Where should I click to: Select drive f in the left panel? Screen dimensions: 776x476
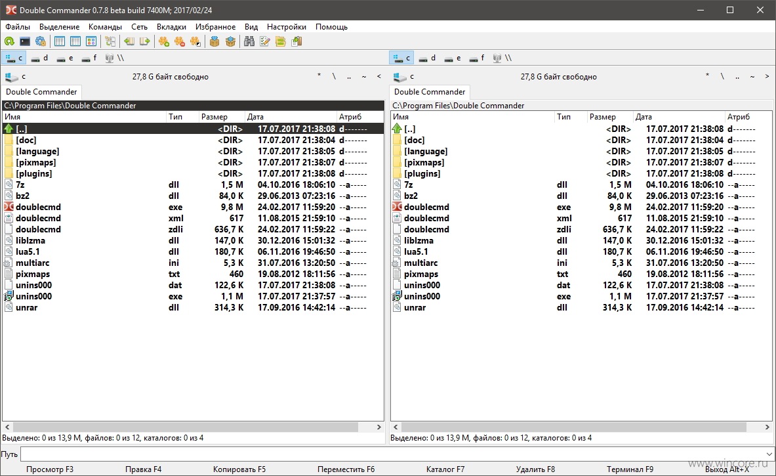[90, 58]
